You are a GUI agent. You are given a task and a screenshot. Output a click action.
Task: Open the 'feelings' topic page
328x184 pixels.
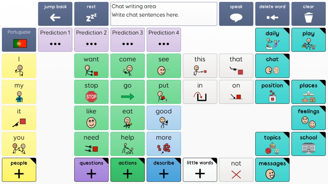pyautogui.click(x=308, y=118)
